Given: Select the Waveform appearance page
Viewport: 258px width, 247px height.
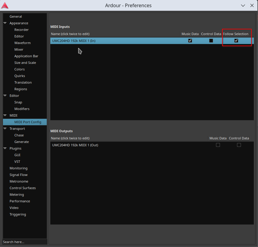Looking at the screenshot, I should pyautogui.click(x=22, y=43).
